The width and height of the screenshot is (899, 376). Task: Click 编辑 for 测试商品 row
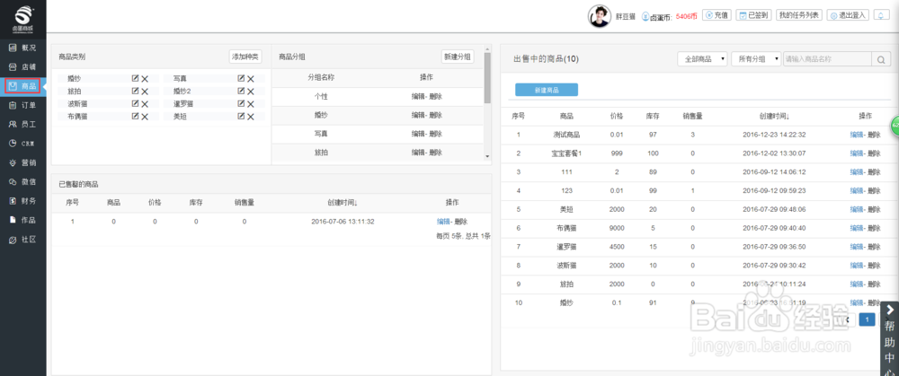click(856, 136)
